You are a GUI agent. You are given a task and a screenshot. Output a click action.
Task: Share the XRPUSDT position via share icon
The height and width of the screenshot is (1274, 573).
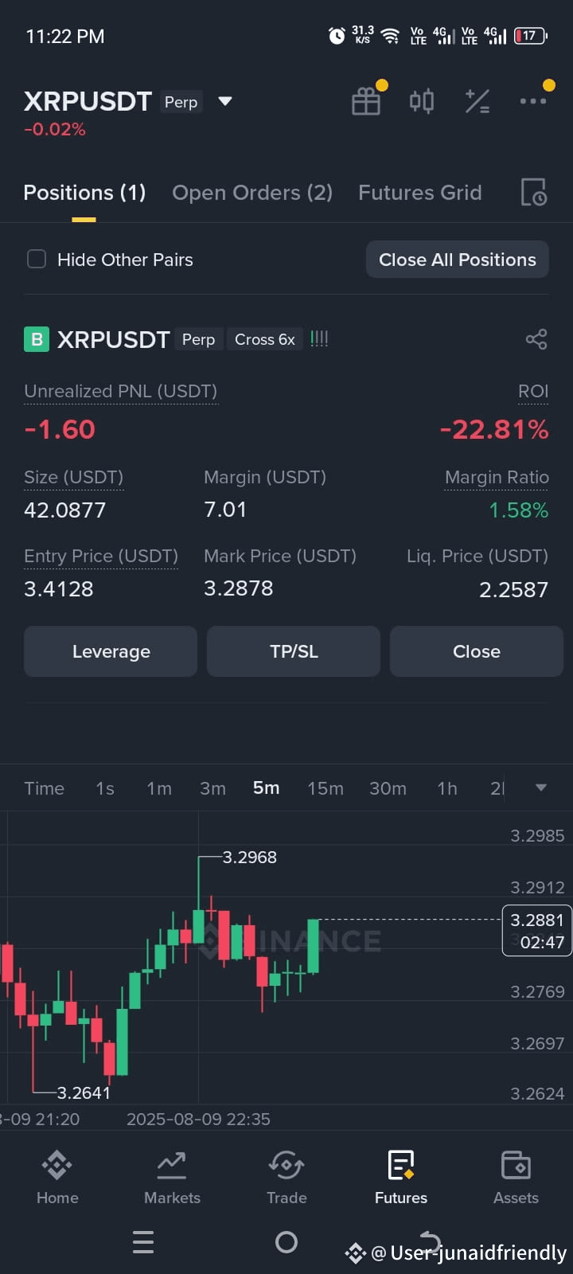tap(536, 339)
